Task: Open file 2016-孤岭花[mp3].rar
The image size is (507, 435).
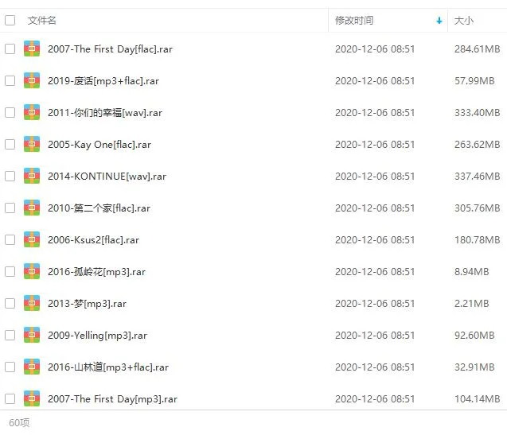Action: click(x=96, y=272)
